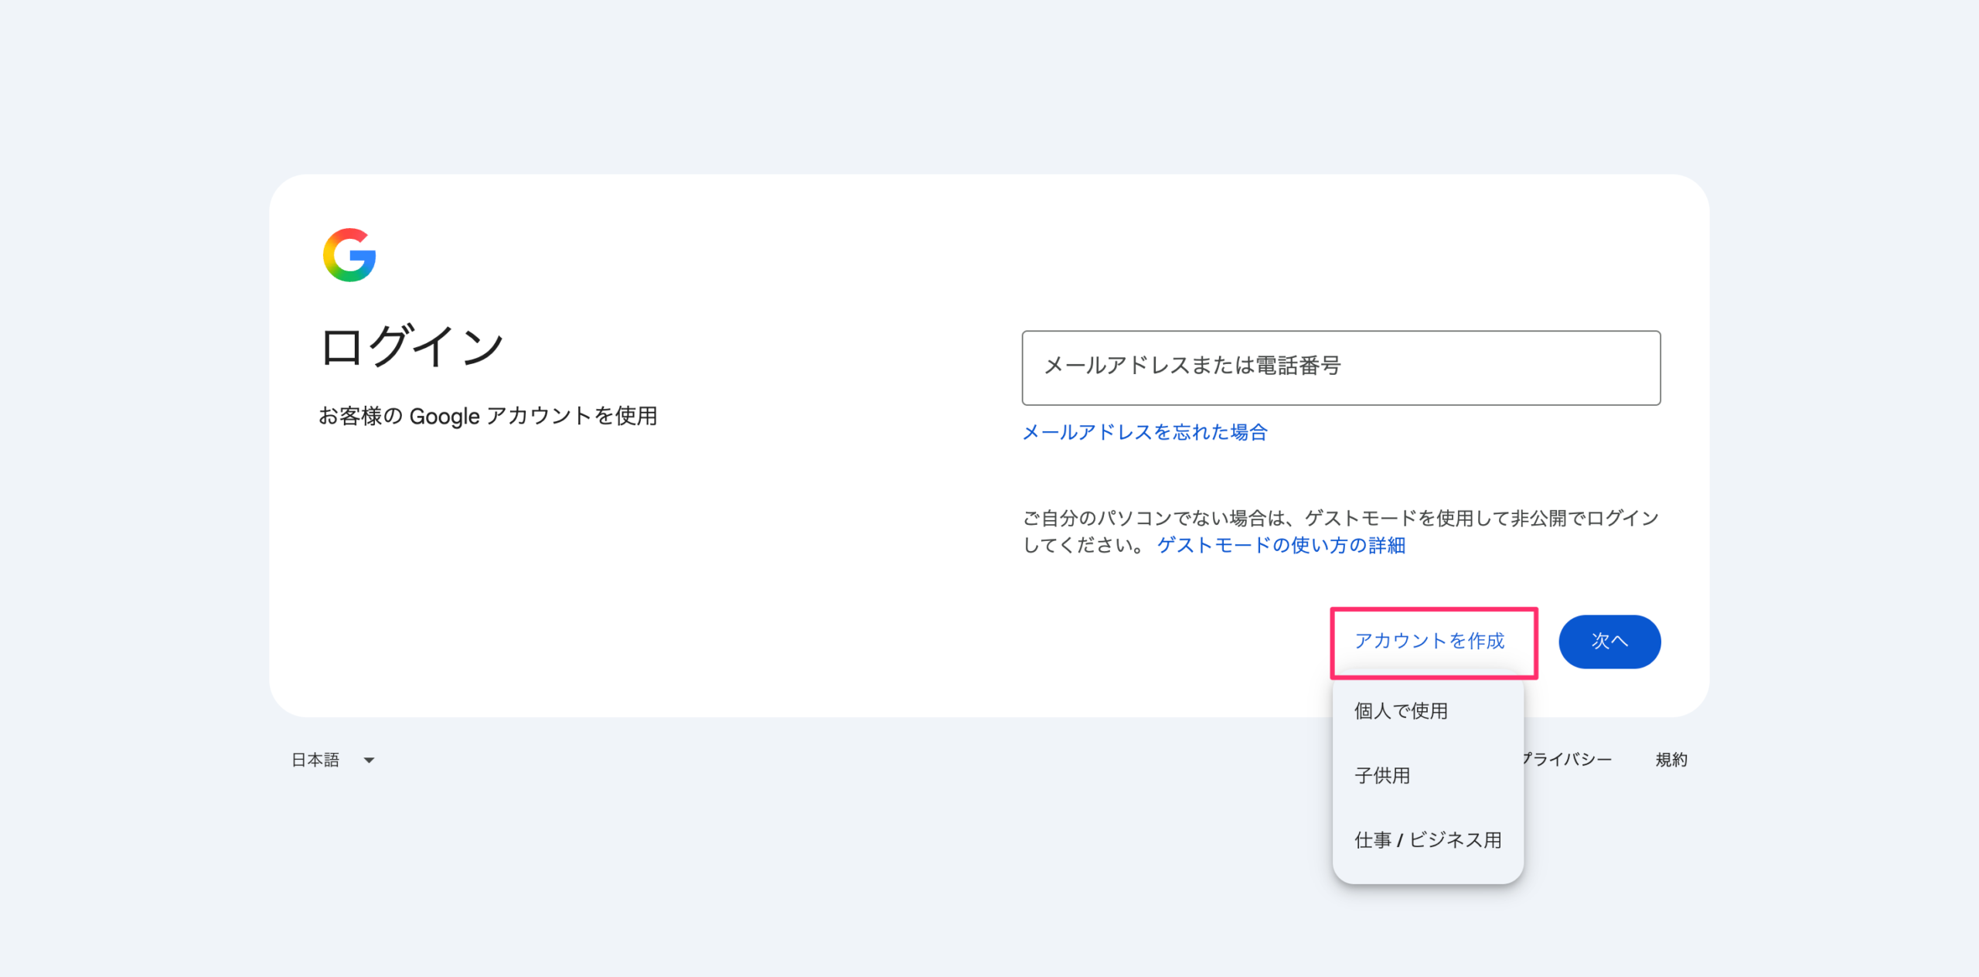
Task: Click the アカウントを作成 button
Action: [1429, 641]
